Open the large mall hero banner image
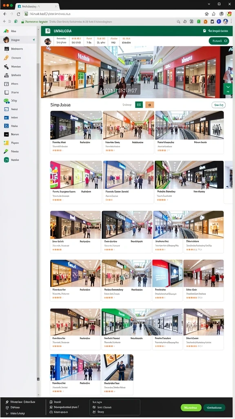This screenshot has height=419, width=235. coord(137,72)
